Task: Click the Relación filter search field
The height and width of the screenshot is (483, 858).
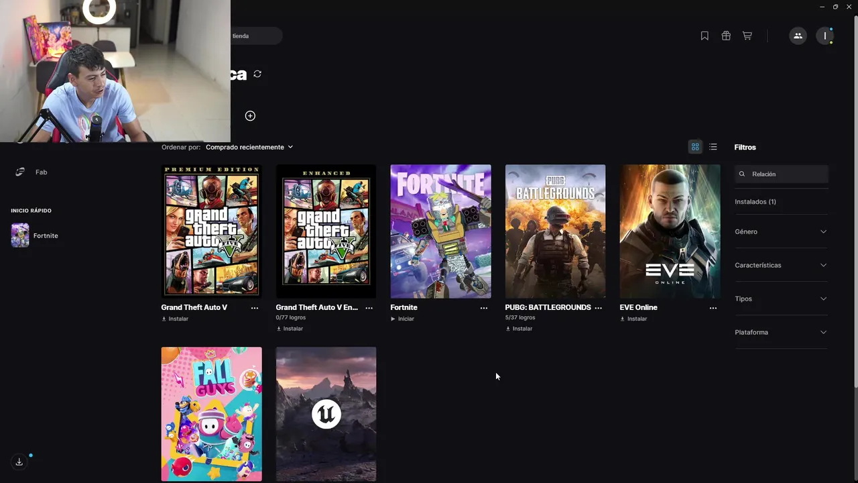Action: click(782, 174)
